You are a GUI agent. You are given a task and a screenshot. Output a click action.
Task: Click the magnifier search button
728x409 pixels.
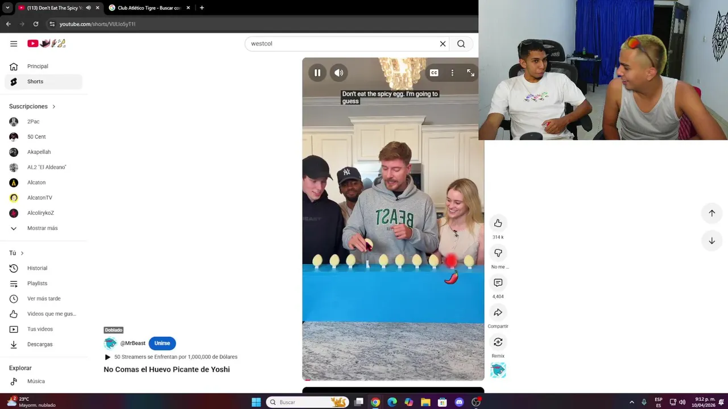(x=461, y=44)
